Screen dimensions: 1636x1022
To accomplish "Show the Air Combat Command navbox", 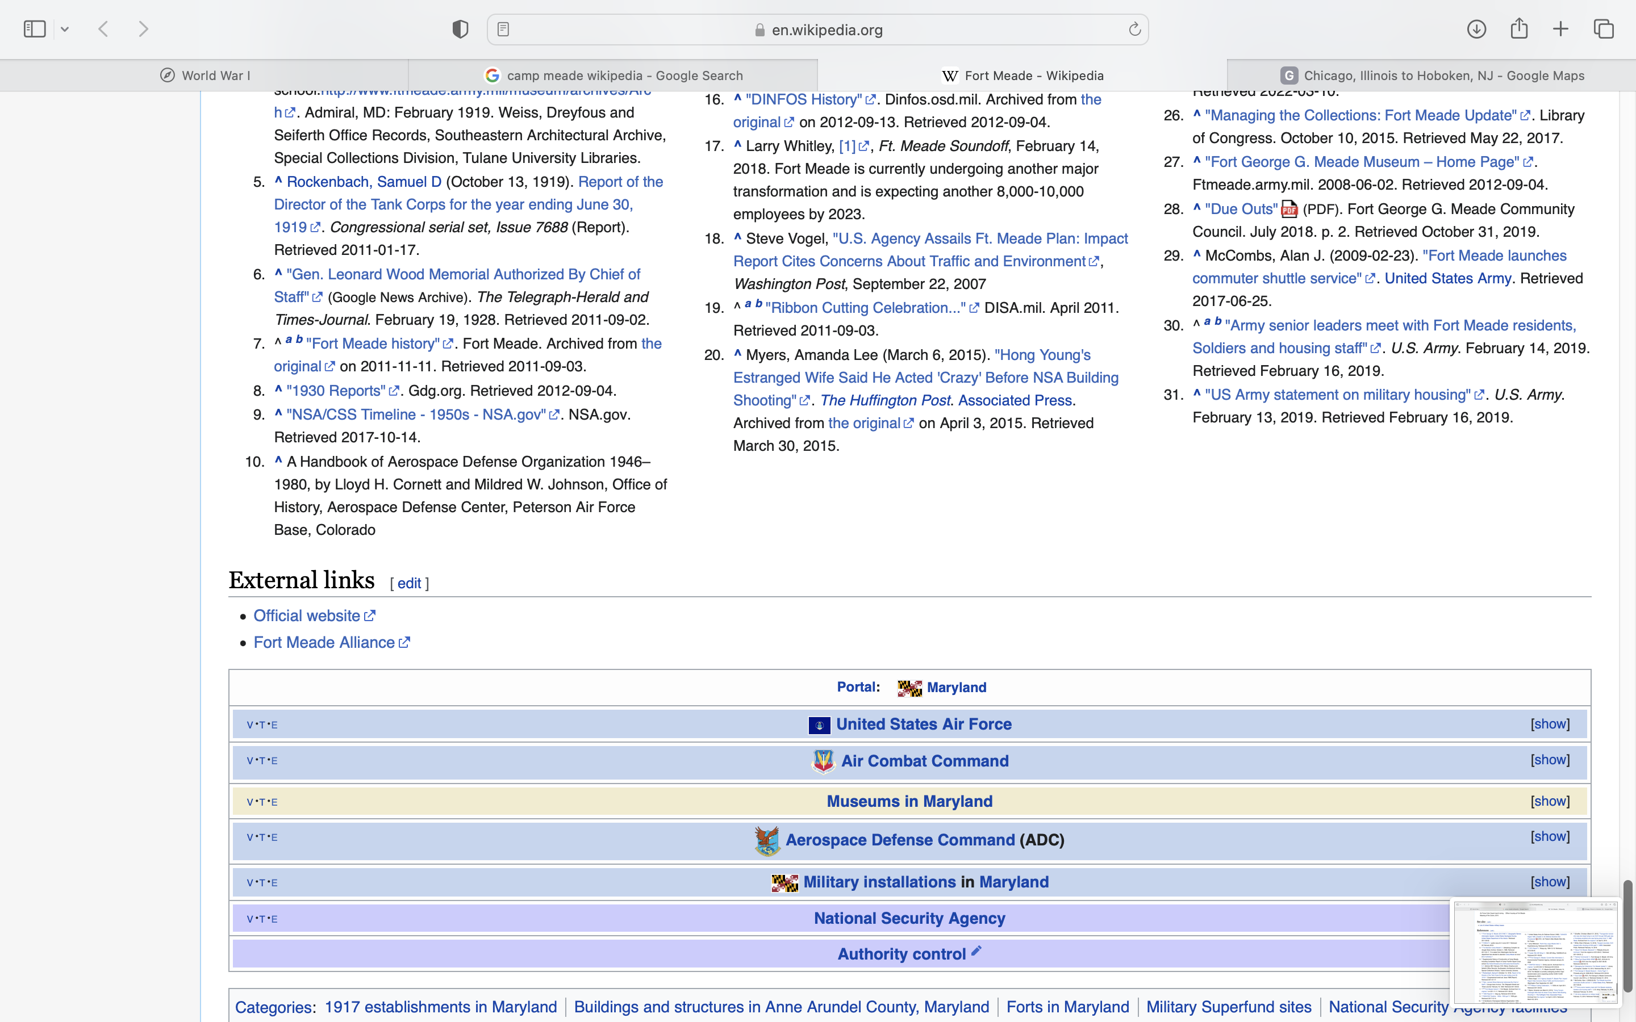I will 1550,760.
